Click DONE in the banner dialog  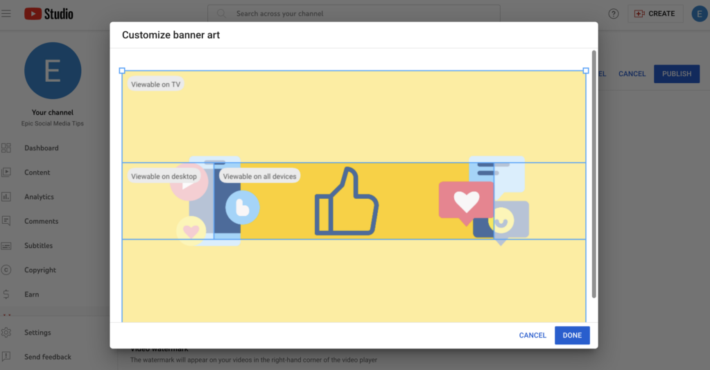click(572, 335)
